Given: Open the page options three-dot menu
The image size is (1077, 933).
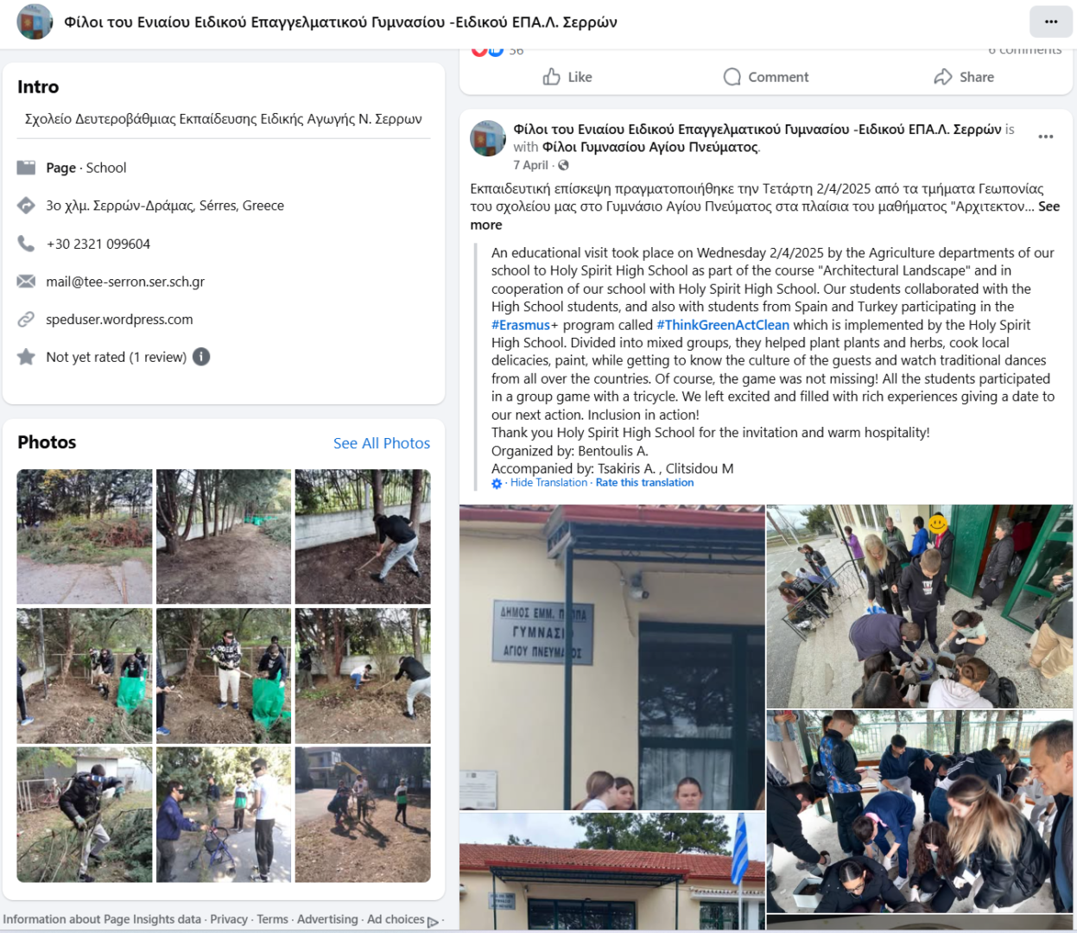Looking at the screenshot, I should click(x=1051, y=22).
